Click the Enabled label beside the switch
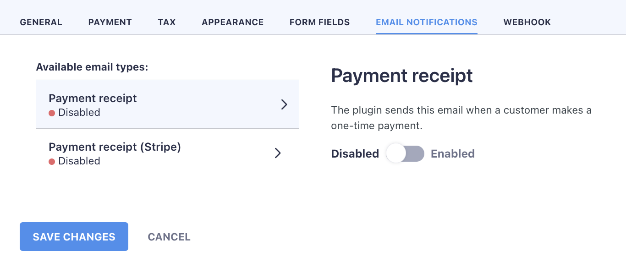Image resolution: width=626 pixels, height=273 pixels. point(453,154)
